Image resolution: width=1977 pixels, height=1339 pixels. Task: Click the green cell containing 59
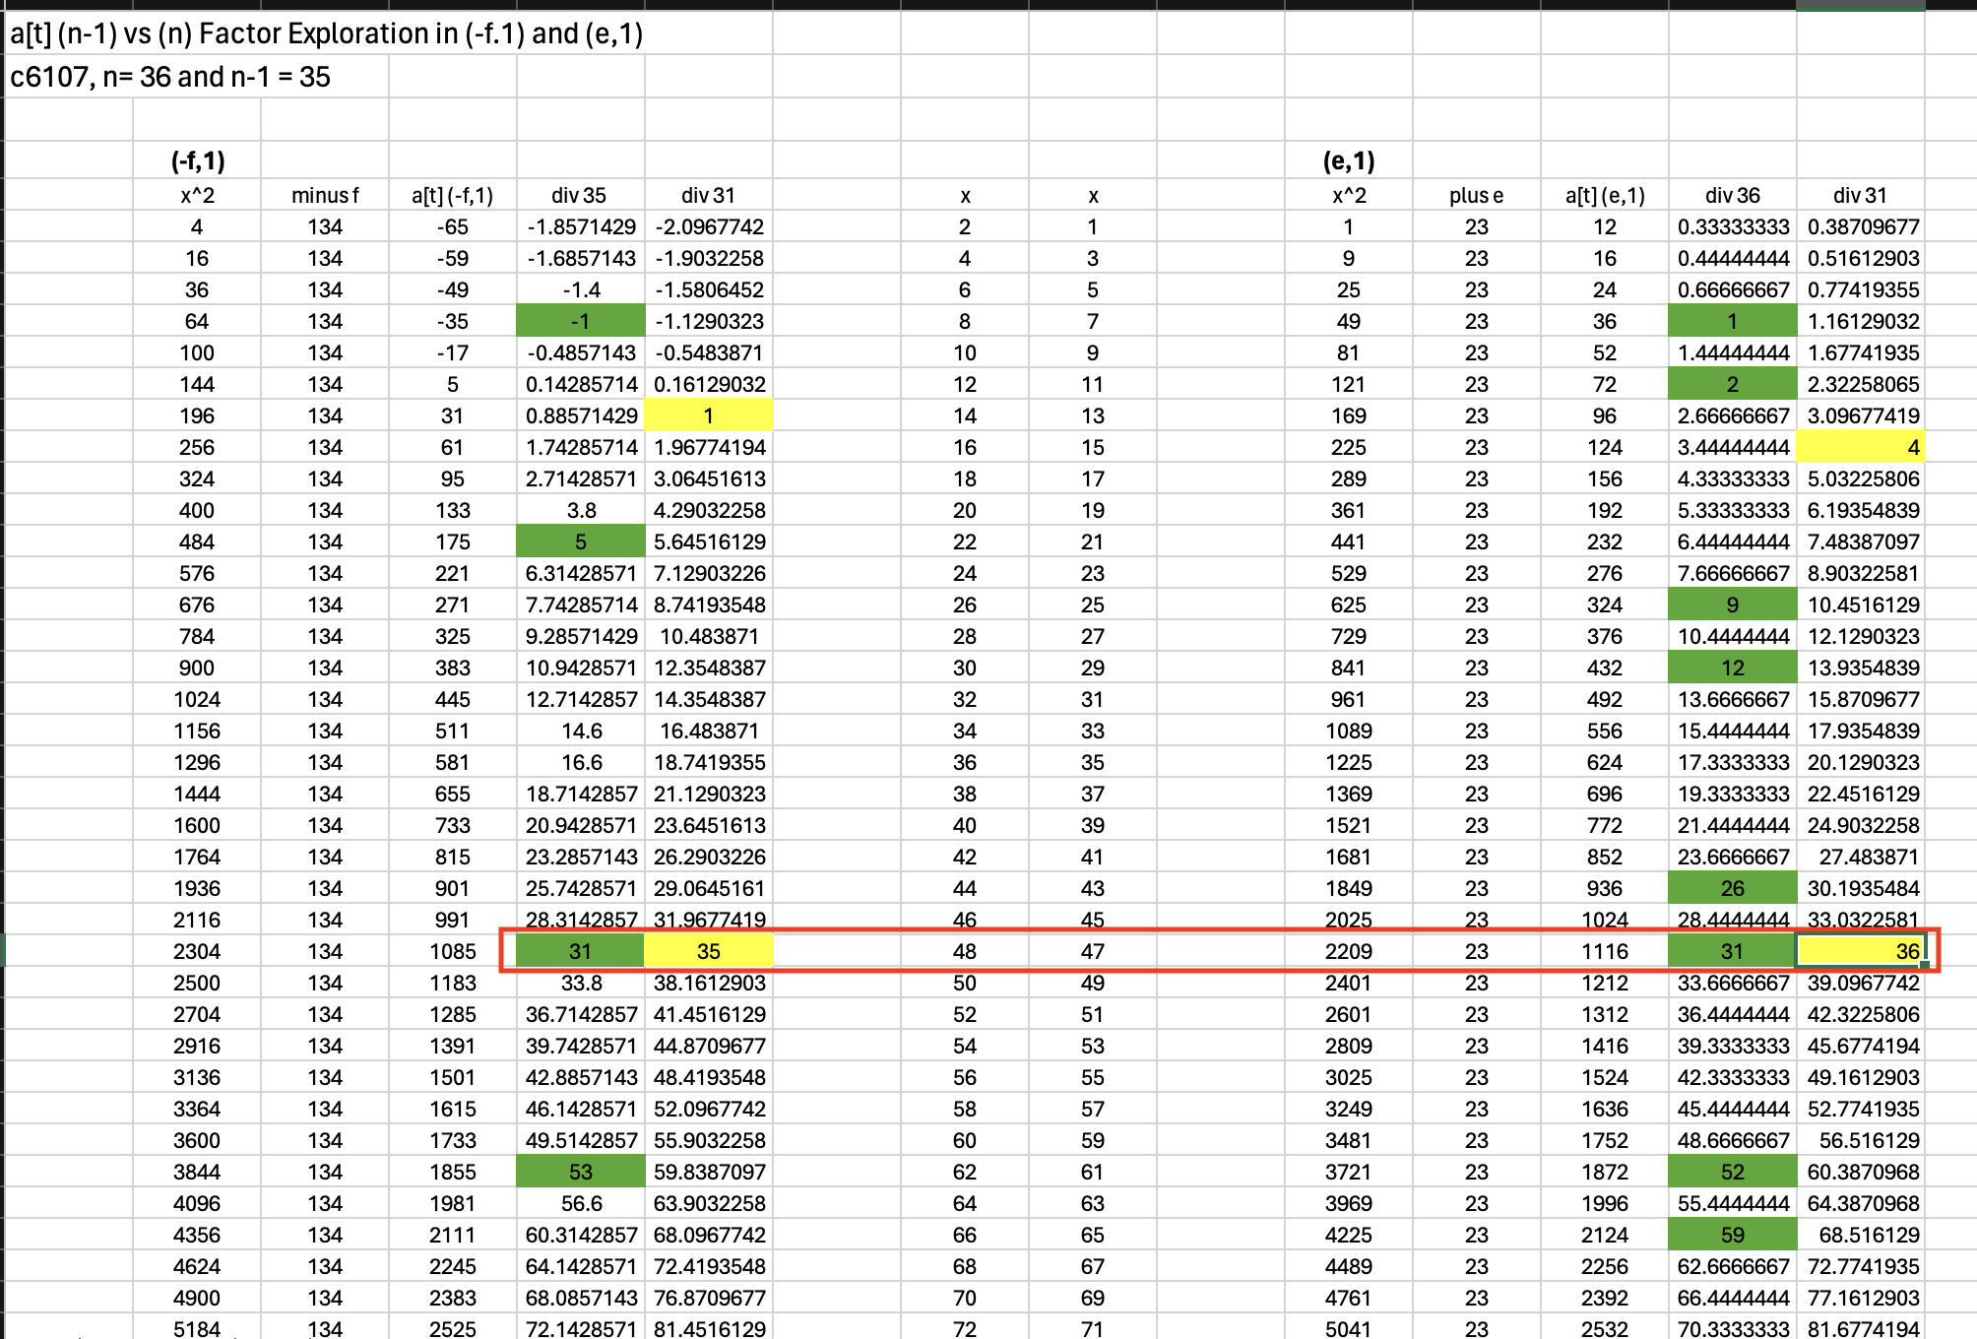click(x=1733, y=1235)
